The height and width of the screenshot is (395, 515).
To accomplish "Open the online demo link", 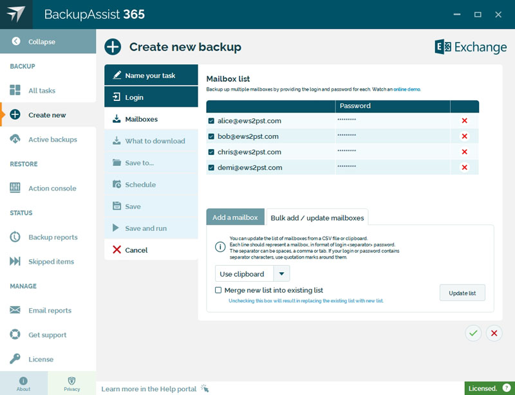I will click(407, 89).
